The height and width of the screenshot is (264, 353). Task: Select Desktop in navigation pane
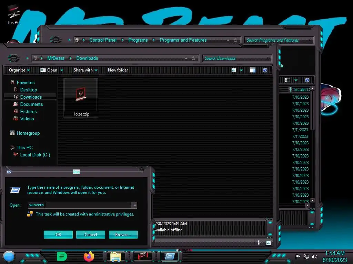[x=28, y=90]
